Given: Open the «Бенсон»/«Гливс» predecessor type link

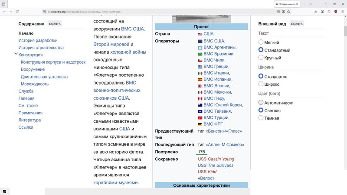Looking at the screenshot, I should coord(224,131).
